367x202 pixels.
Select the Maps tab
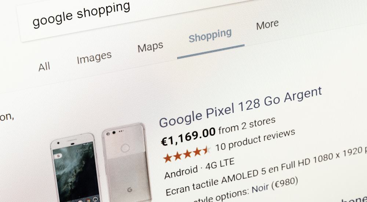150,47
